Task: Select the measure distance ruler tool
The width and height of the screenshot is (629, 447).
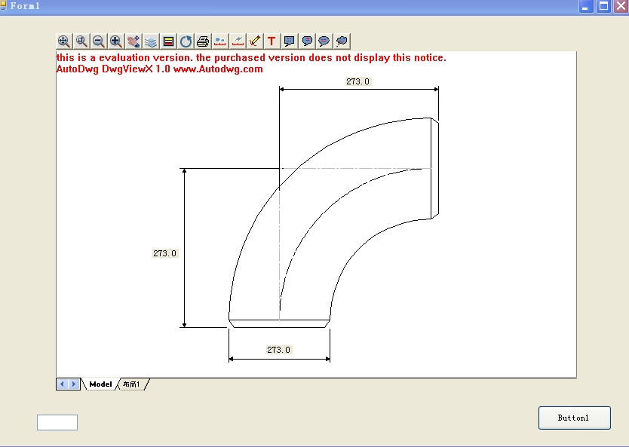Action: 220,41
